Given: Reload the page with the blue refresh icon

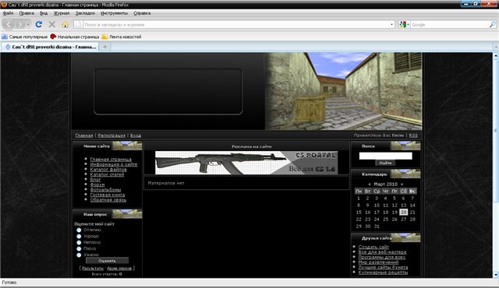Looking at the screenshot, I should click(39, 24).
